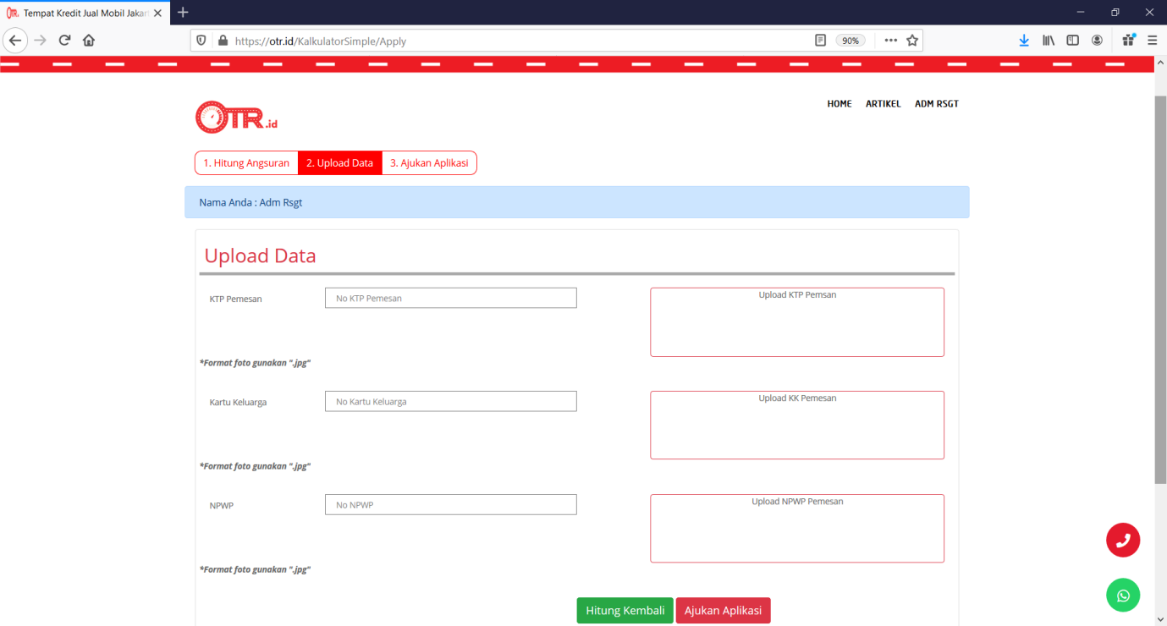Image resolution: width=1167 pixels, height=626 pixels.
Task: Open the ARTIKEL navigation menu item
Action: [x=883, y=104]
